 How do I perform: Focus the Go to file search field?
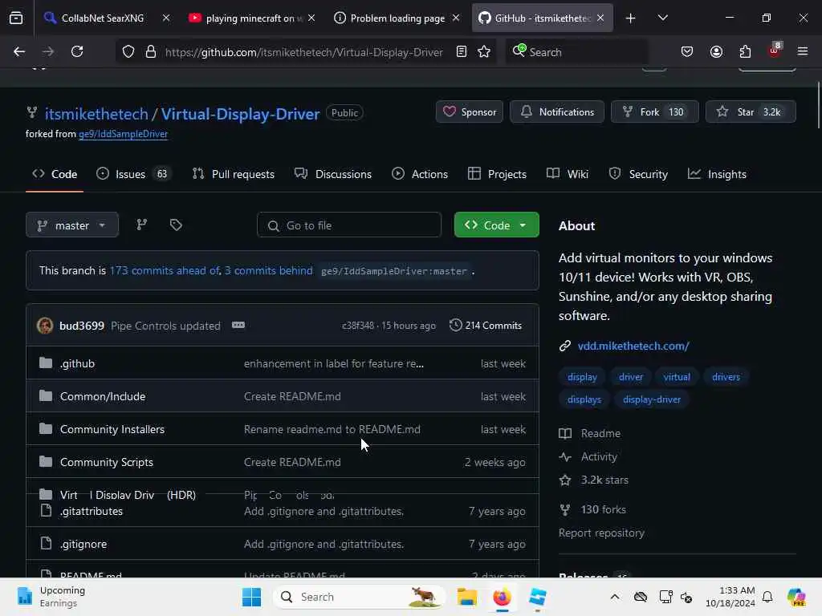349,225
